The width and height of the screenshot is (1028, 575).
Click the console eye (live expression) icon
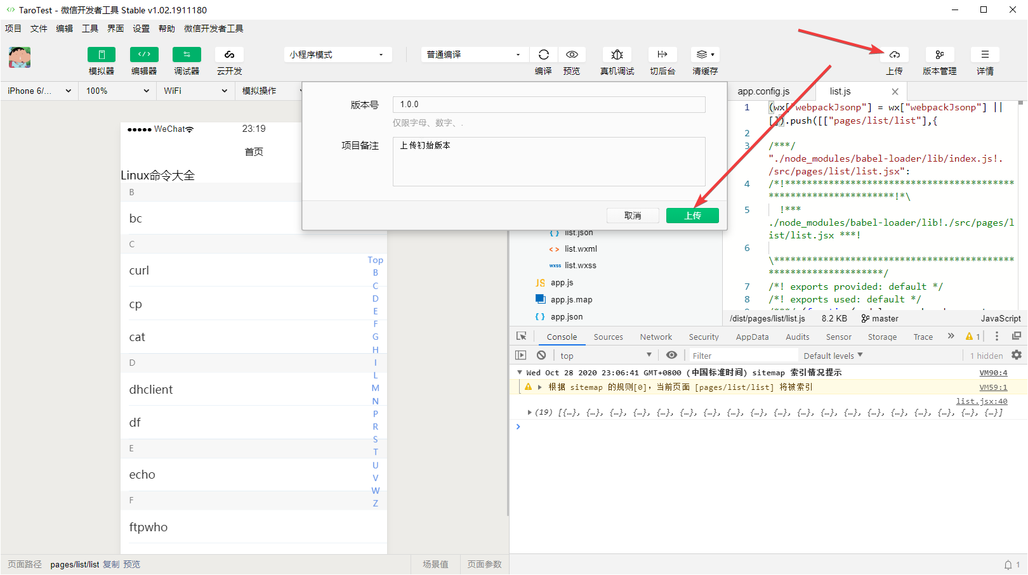click(x=671, y=355)
